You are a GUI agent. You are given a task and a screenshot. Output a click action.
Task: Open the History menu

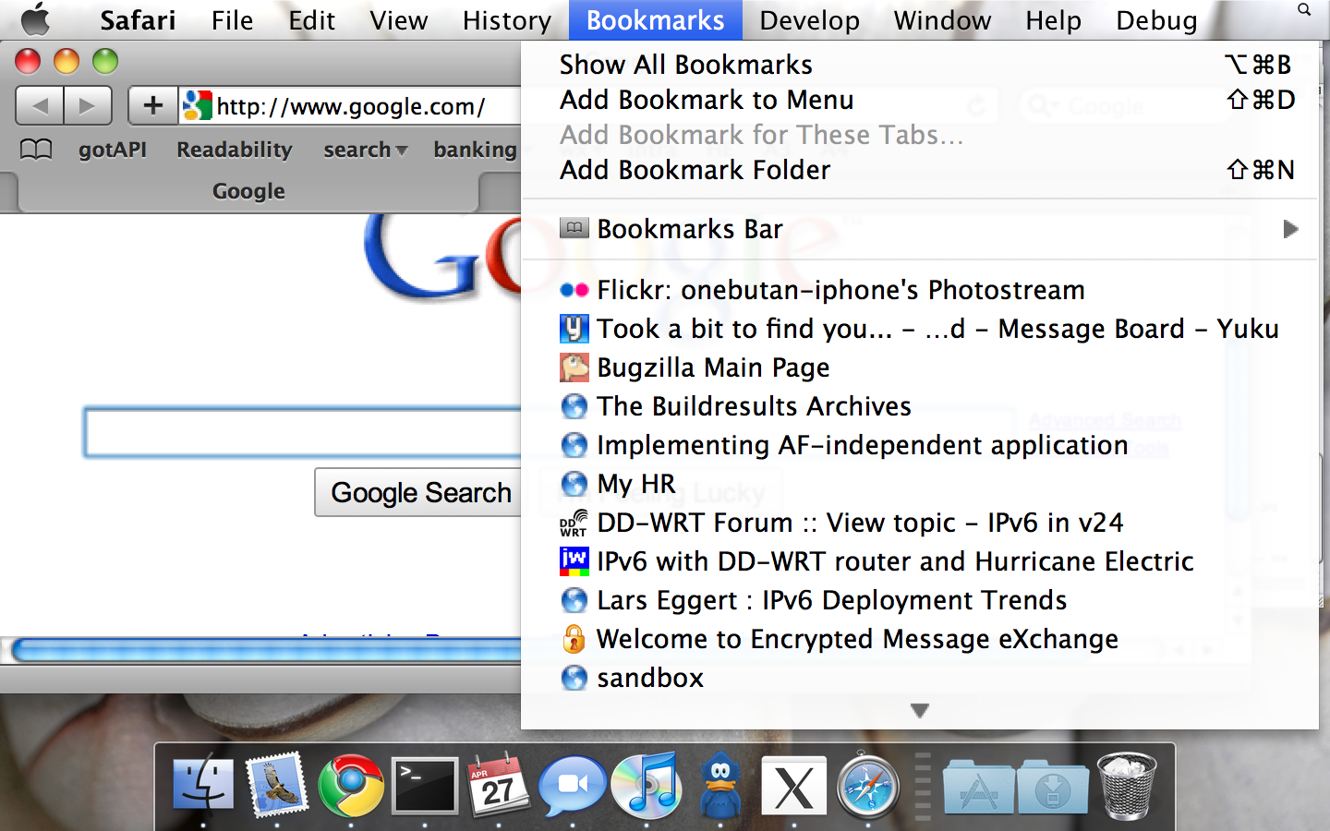pyautogui.click(x=507, y=20)
